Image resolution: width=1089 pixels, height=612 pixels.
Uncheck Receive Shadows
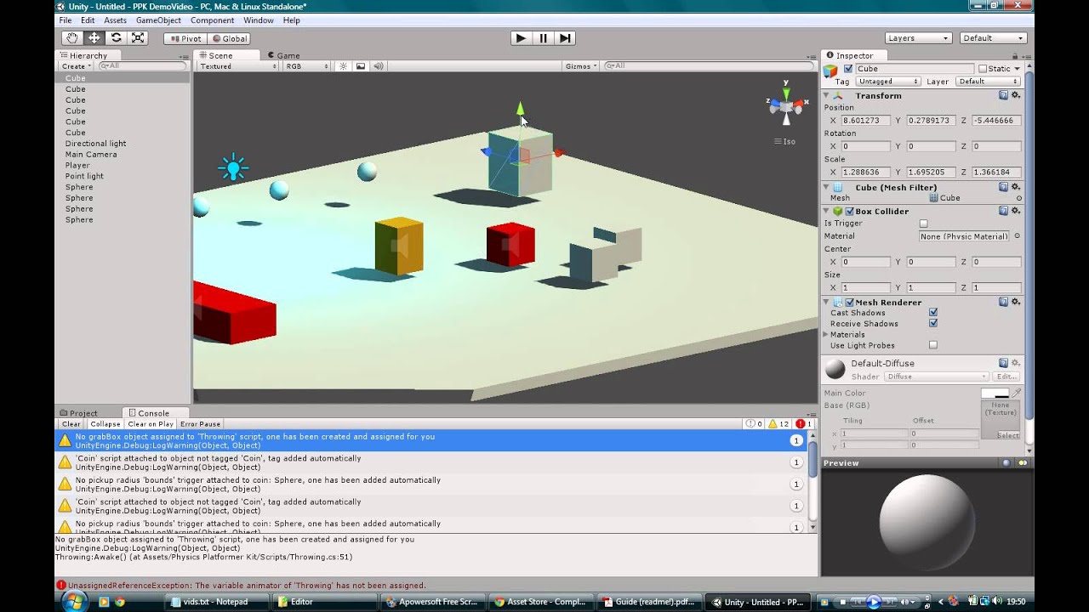click(933, 324)
